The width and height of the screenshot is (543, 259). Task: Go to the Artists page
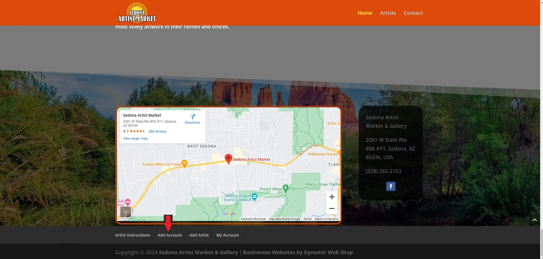click(388, 13)
